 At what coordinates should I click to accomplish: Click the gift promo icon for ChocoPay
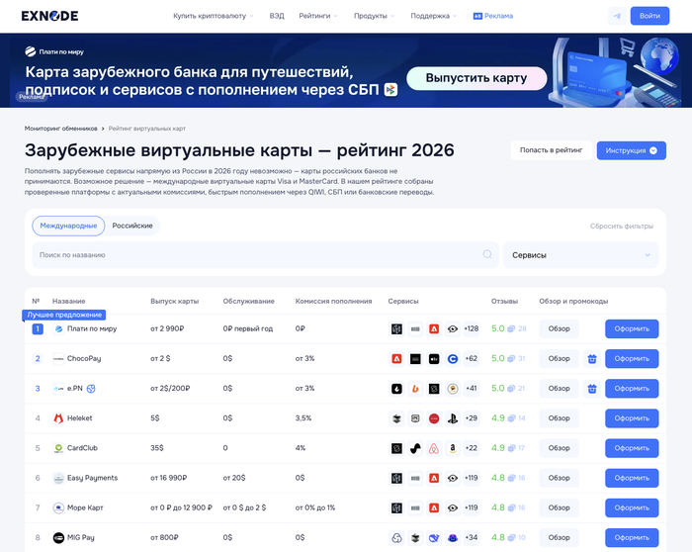point(591,359)
